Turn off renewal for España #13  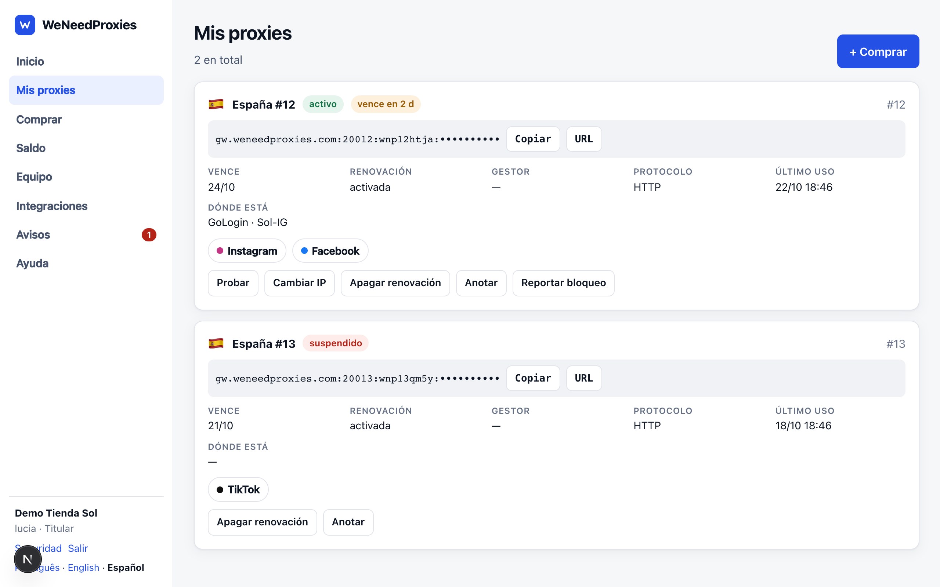(263, 522)
